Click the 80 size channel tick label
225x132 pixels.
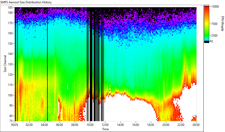tap(11, 116)
